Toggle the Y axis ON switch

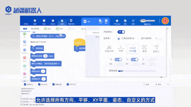(135, 59)
